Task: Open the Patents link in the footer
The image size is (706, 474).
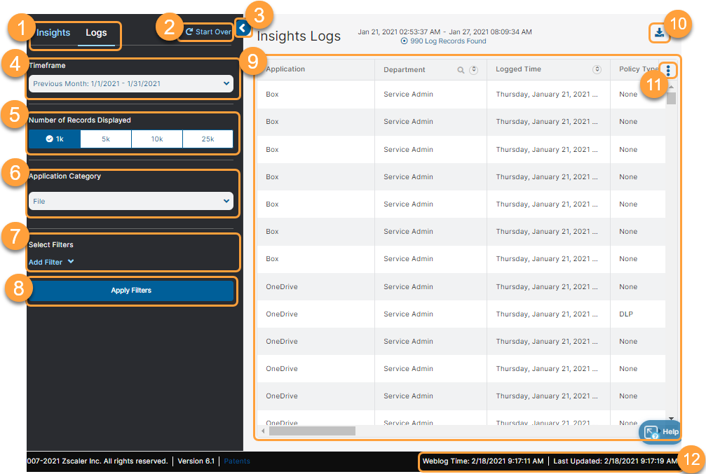Action: click(238, 461)
